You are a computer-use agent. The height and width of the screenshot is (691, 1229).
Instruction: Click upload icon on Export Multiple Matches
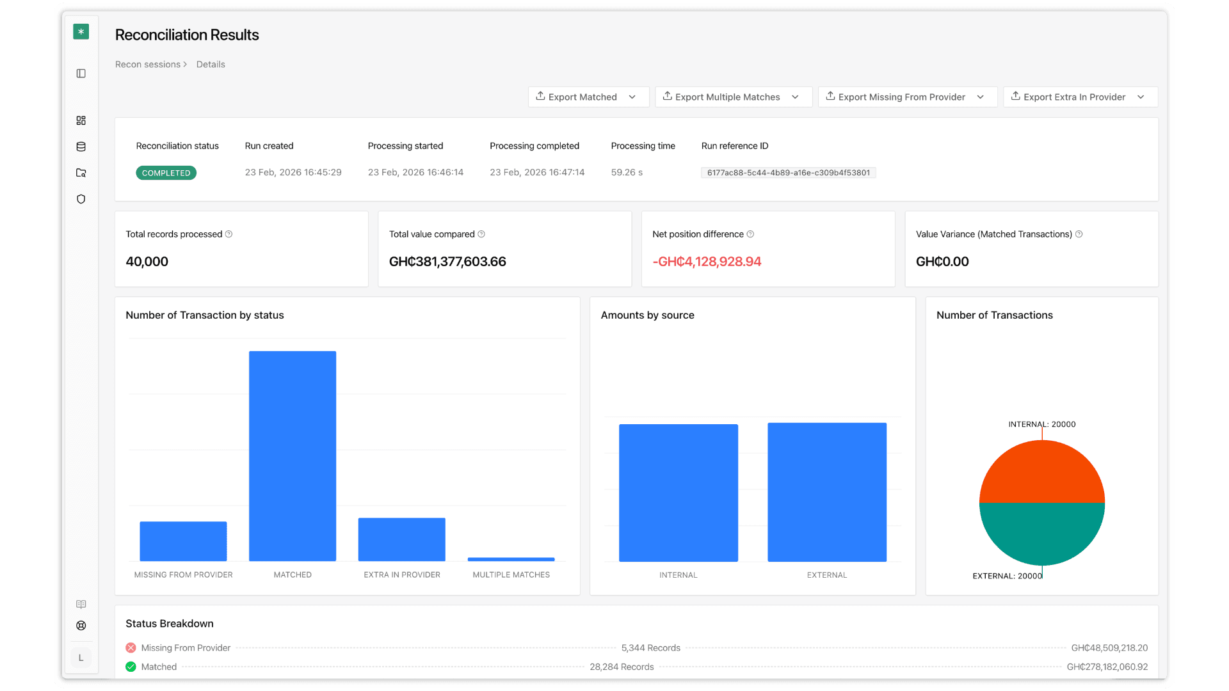[667, 96]
